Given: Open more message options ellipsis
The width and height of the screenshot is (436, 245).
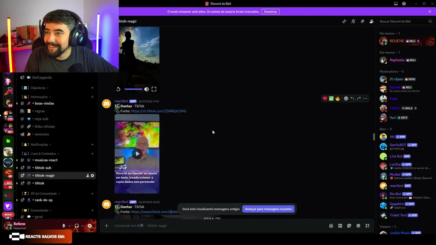Looking at the screenshot, I should coord(365,99).
